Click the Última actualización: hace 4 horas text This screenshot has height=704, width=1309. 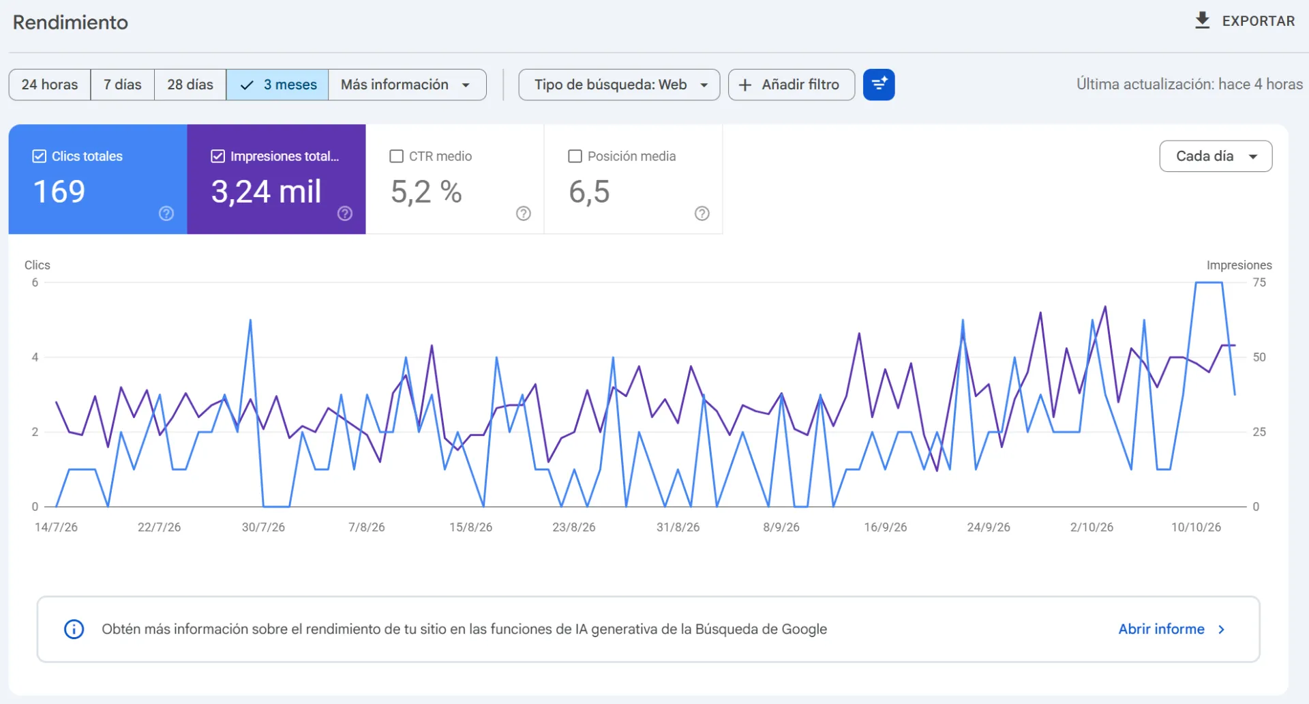1190,85
